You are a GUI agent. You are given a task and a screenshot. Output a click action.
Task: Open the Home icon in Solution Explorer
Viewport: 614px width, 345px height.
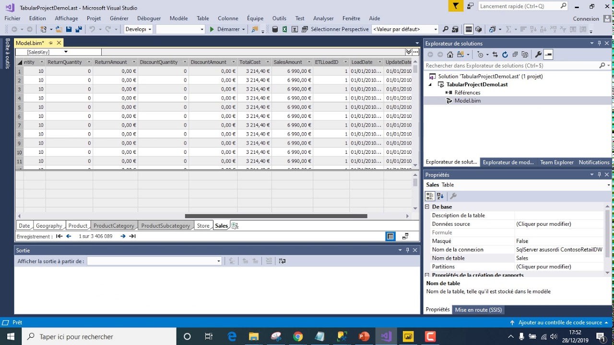click(x=450, y=55)
